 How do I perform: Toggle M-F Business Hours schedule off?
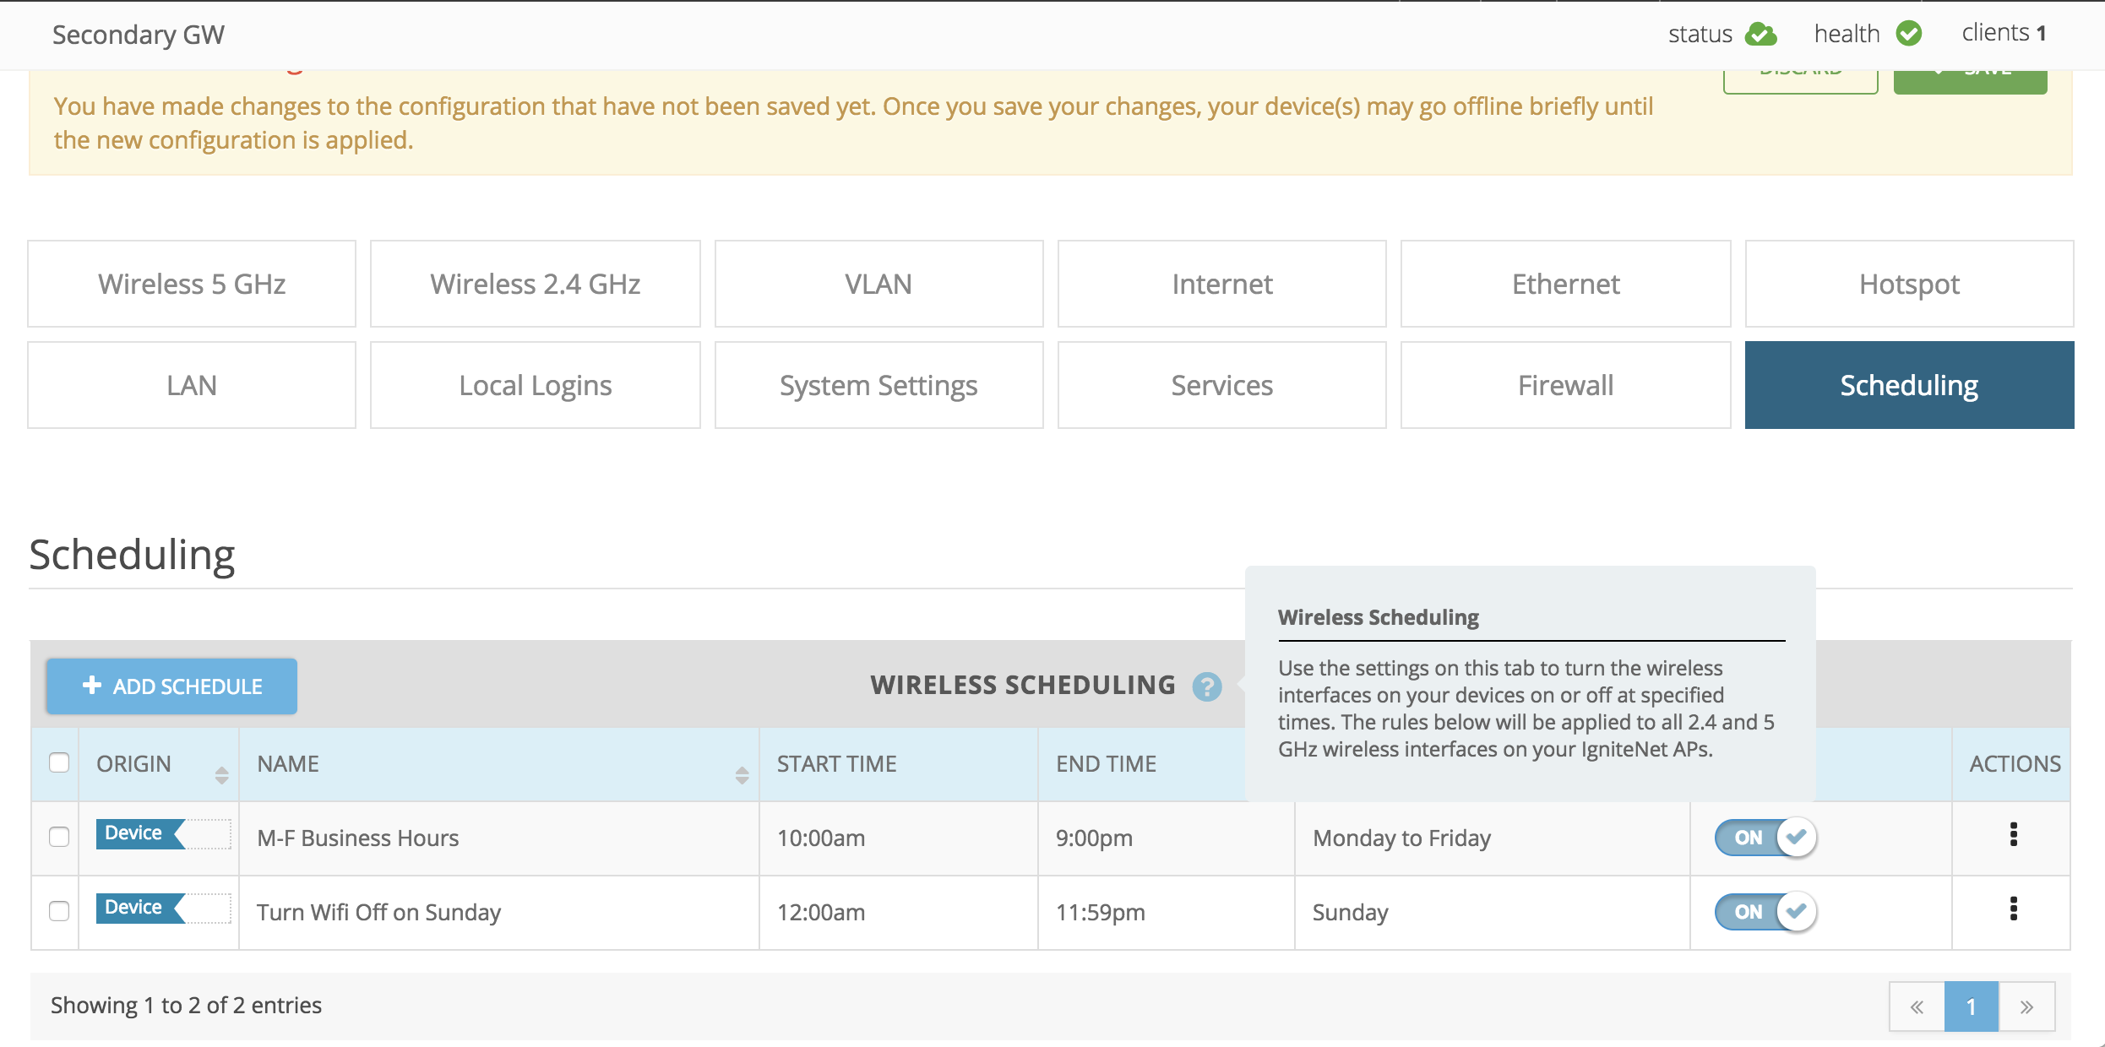(1765, 838)
